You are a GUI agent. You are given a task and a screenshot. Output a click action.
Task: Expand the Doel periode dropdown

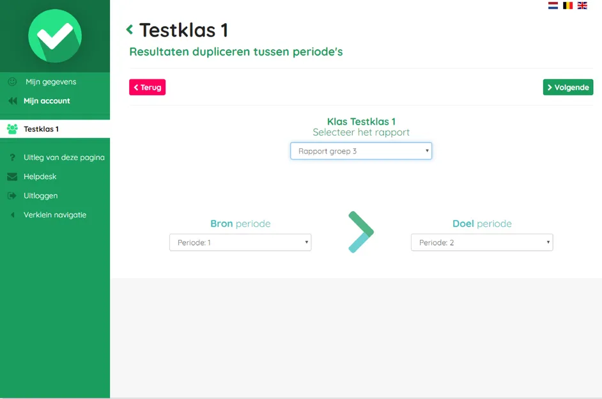tap(482, 242)
